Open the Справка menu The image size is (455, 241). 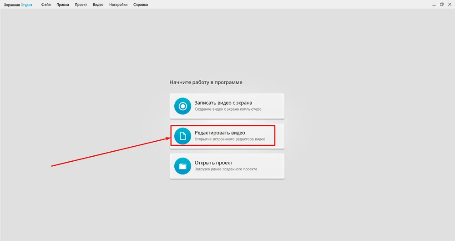click(141, 5)
